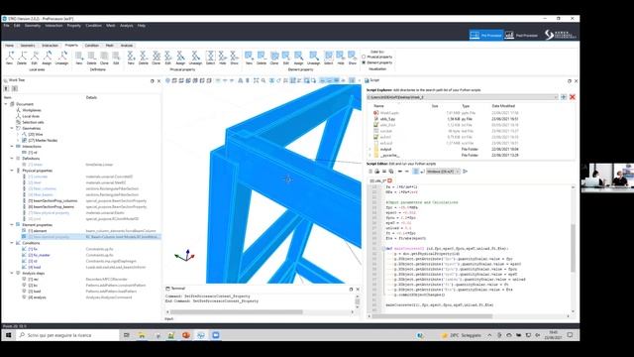Viewport: 634px width, 357px height.
Task: Click Edit in the Element property group
Action: (286, 58)
